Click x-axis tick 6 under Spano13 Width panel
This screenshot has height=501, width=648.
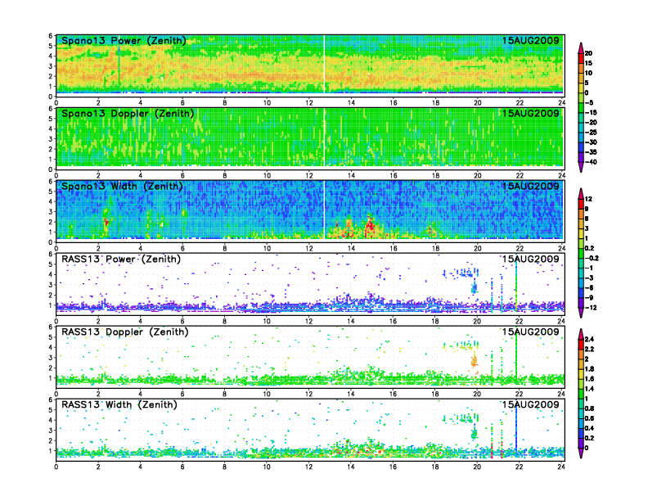[x=182, y=248]
